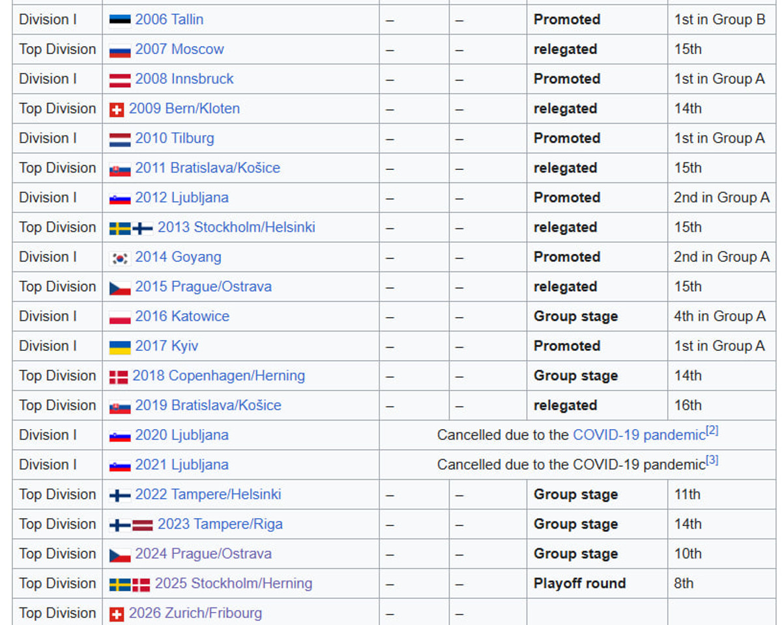The image size is (782, 625).
Task: Click the Denmark flag beside 2018 Copenhagen/Herning
Action: [x=119, y=376]
